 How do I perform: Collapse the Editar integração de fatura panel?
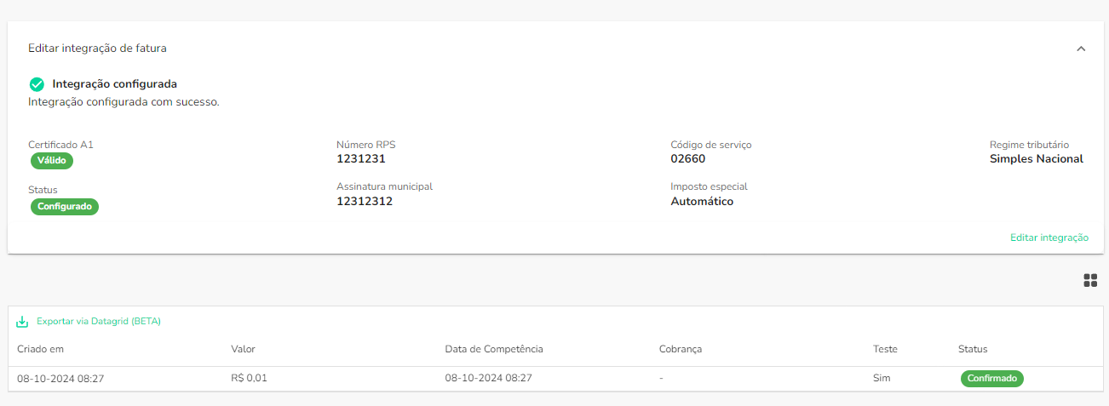(x=1081, y=49)
